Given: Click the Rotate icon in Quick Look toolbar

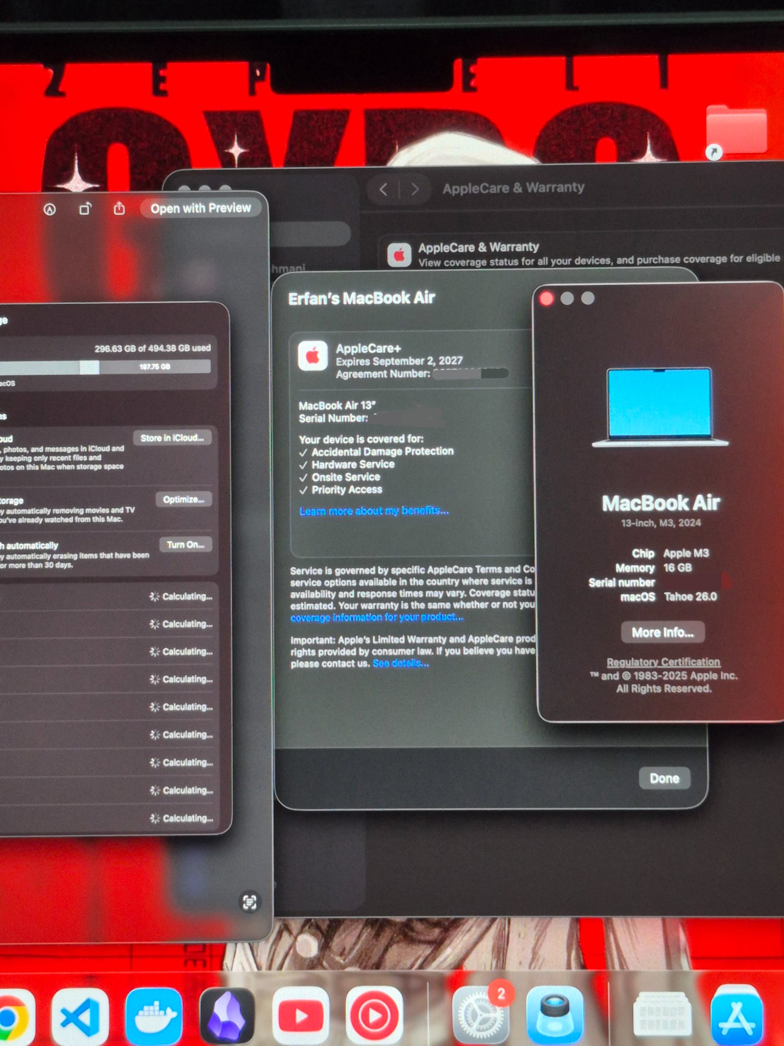Looking at the screenshot, I should click(85, 209).
